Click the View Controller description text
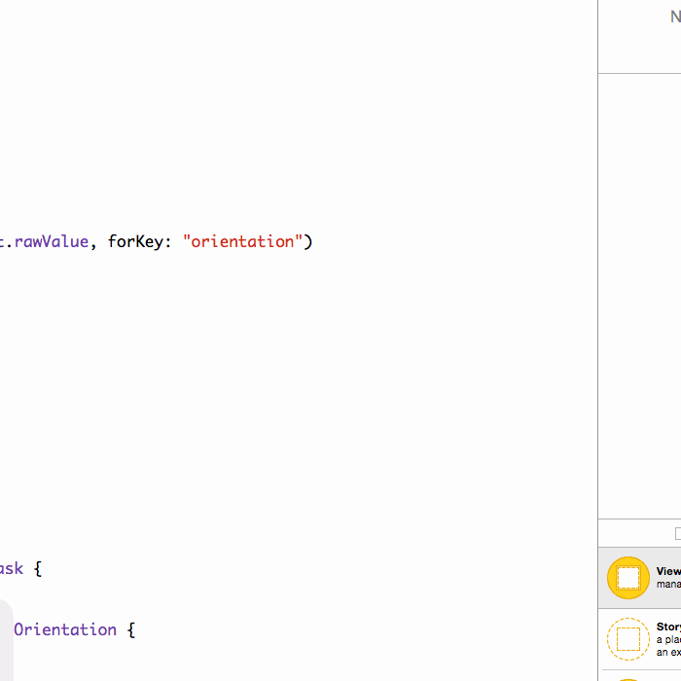 tap(668, 585)
